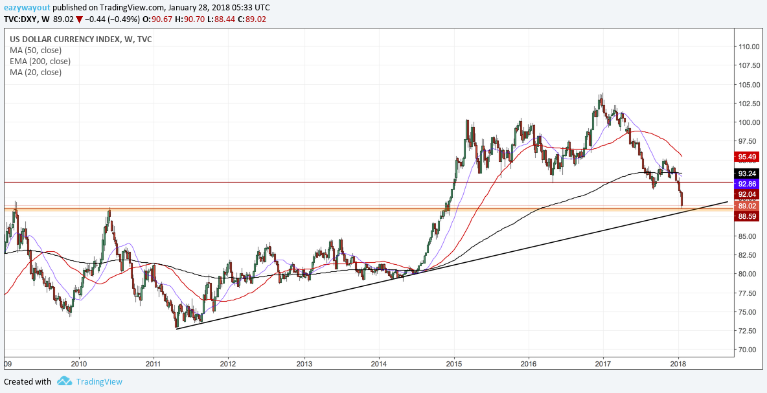Select the MA (50, close) indicator label
The image size is (767, 393).
tap(35, 51)
